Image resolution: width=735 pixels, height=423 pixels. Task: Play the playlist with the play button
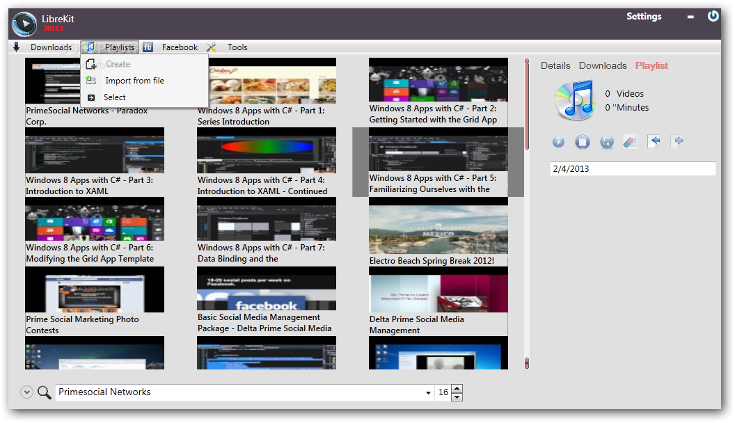(x=558, y=141)
